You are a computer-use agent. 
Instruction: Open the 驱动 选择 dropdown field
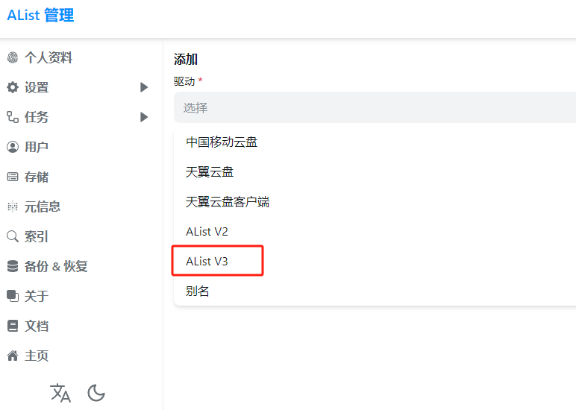pos(375,107)
